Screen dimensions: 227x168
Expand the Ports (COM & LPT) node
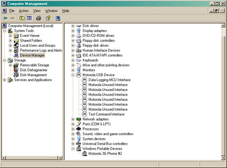point(73,124)
